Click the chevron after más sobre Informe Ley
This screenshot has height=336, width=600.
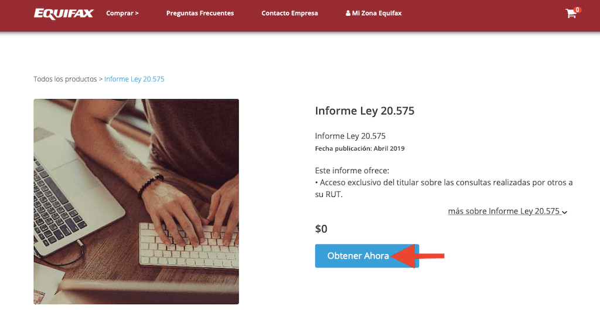click(565, 212)
